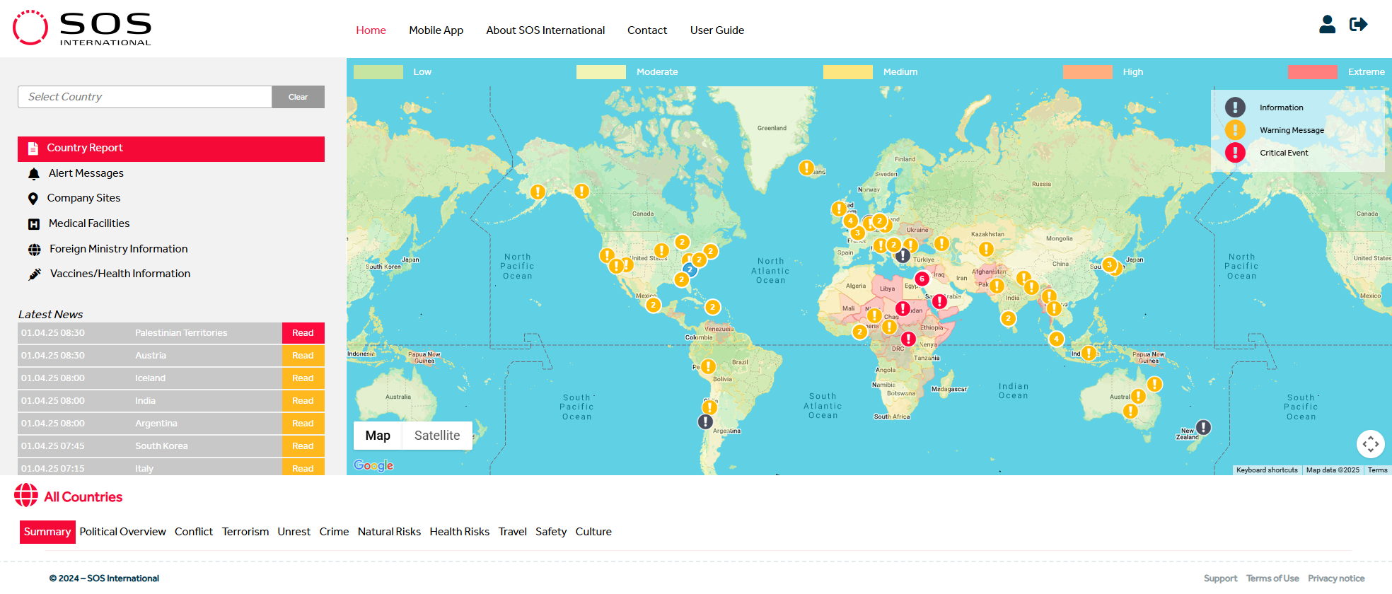
Task: Read the South Korea news item
Action: pyautogui.click(x=303, y=446)
